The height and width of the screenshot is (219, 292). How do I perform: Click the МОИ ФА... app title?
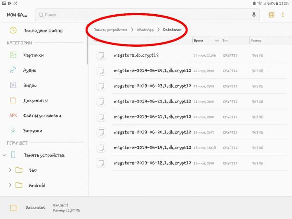17,15
